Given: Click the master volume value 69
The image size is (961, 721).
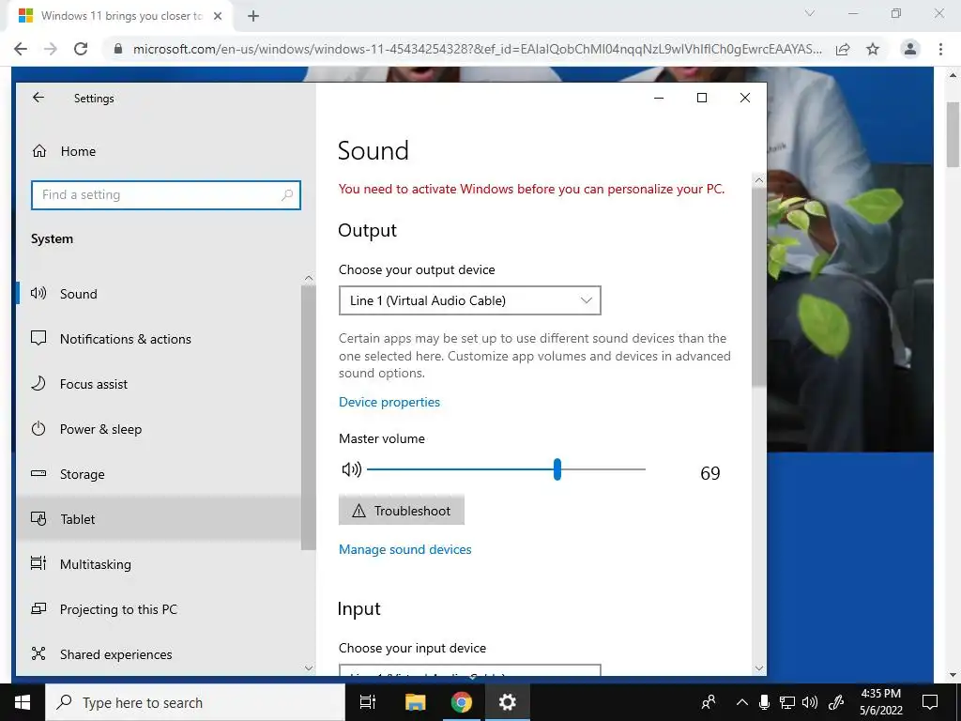Looking at the screenshot, I should coord(709,473).
